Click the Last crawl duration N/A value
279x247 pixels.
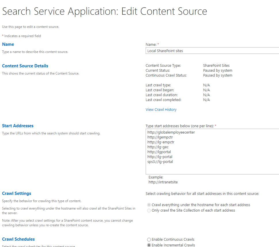[206, 95]
